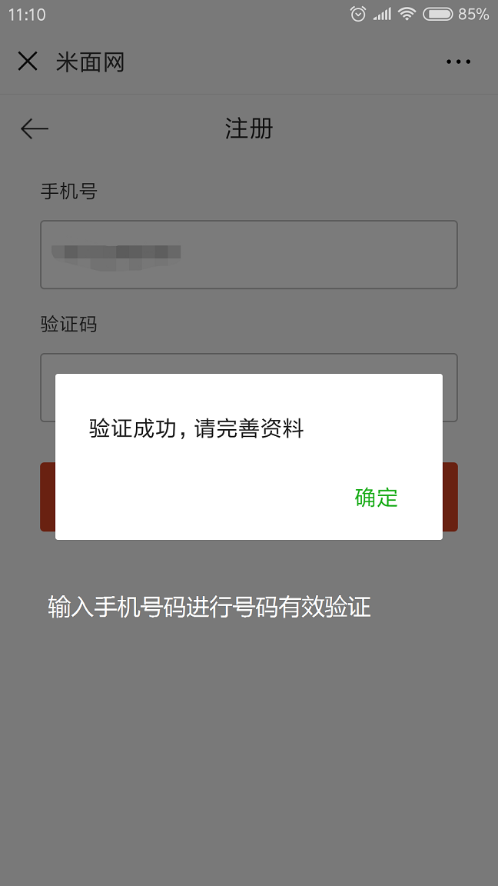Tap the 手机号 field label
This screenshot has width=498, height=886.
[x=69, y=191]
